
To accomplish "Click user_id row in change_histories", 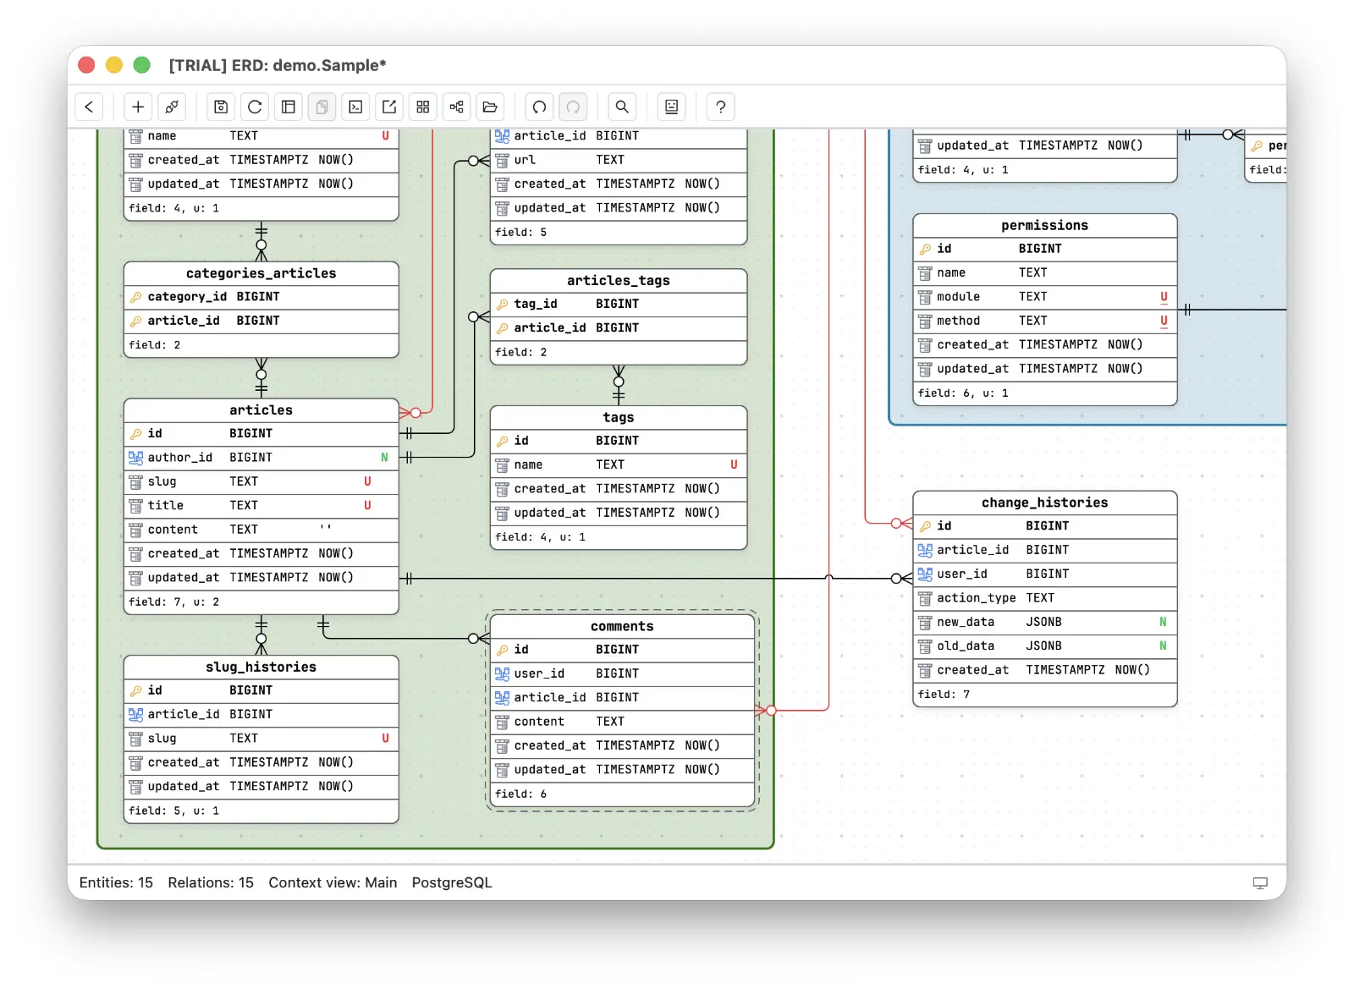I will [1044, 574].
